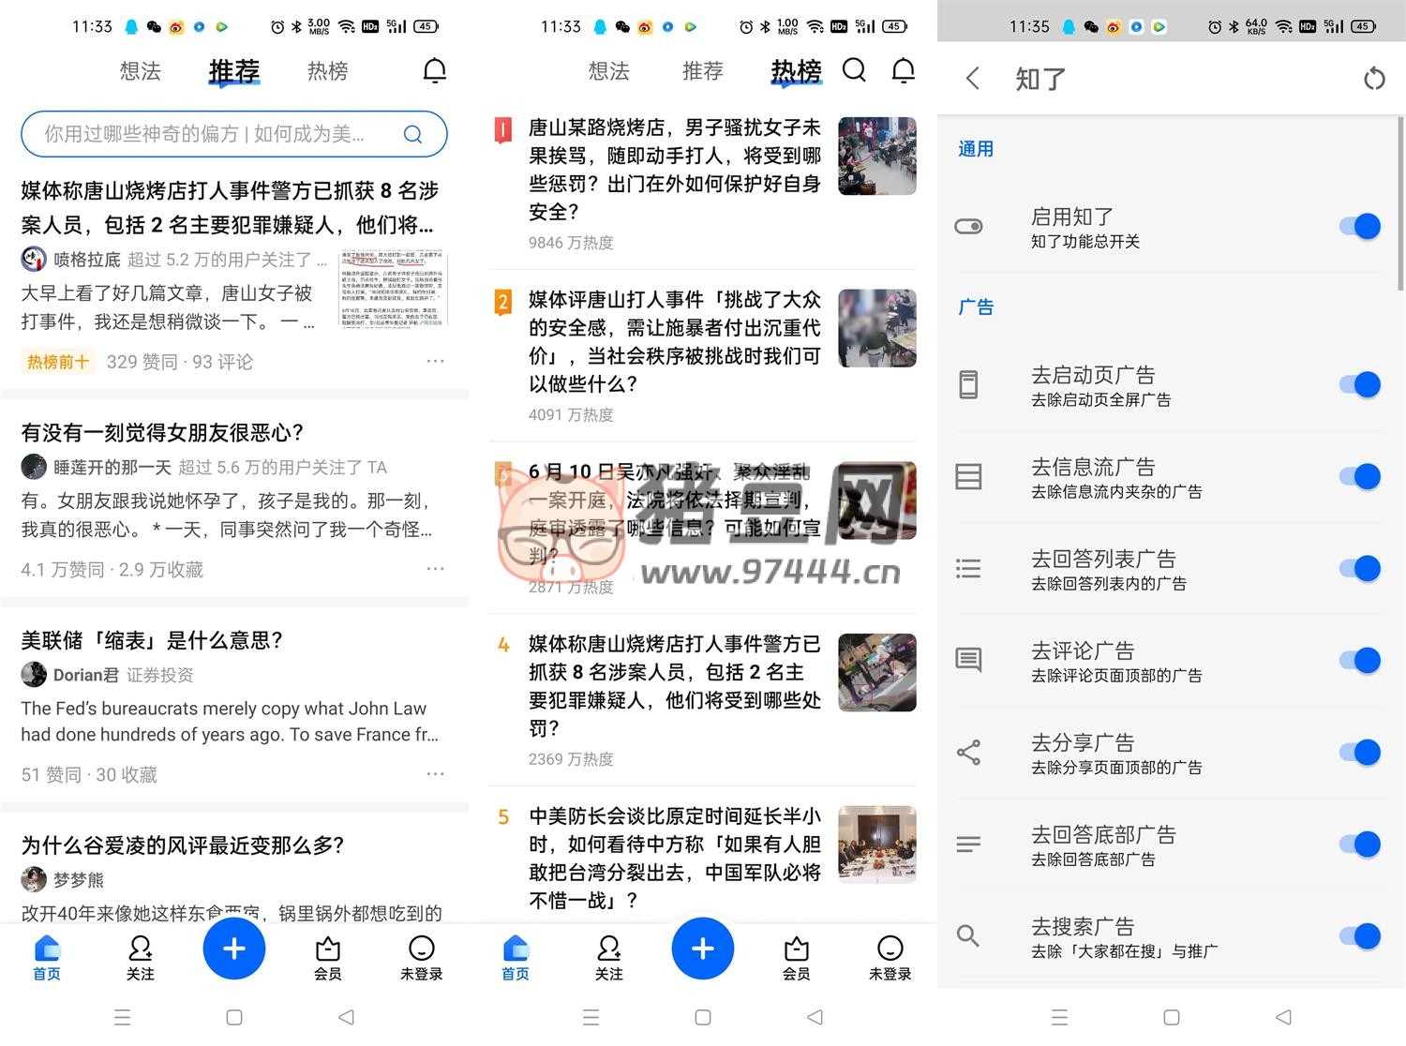The image size is (1406, 1046).
Task: Expand the three-dot menu beside 329 赞同
Action: [x=435, y=362]
